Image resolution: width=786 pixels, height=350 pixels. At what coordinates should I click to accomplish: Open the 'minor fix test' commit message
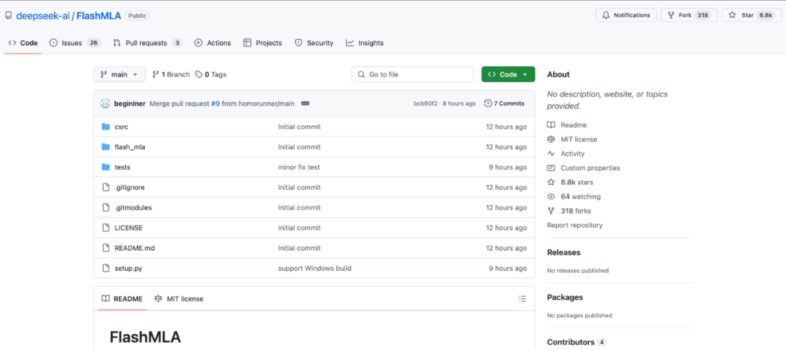[x=299, y=167]
